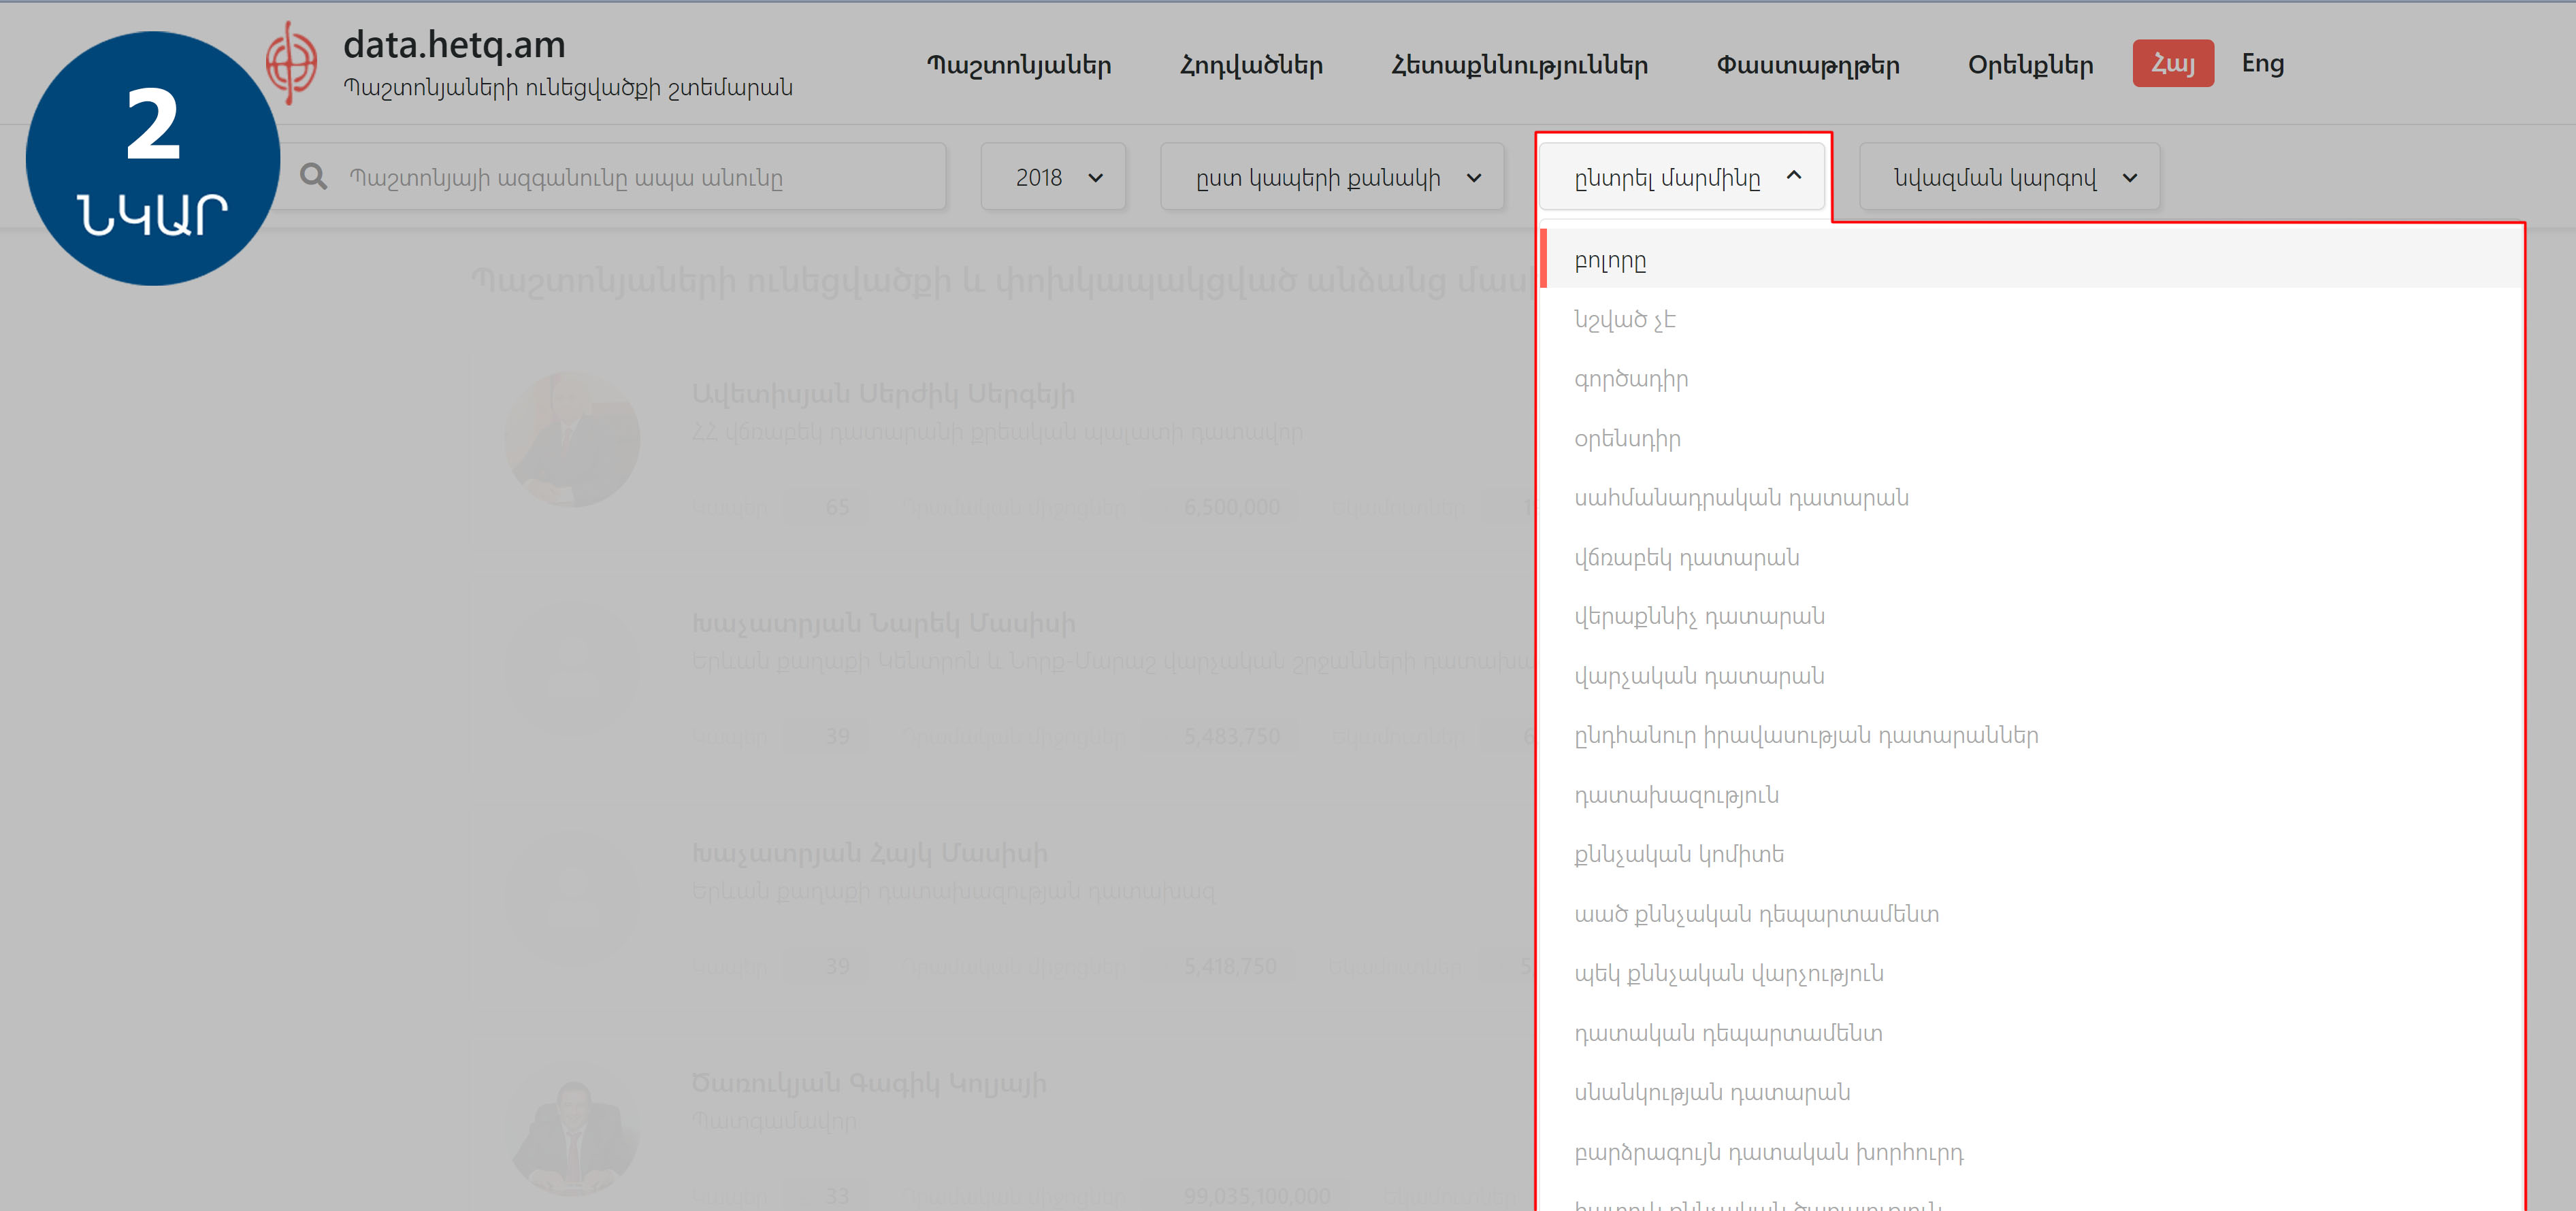The height and width of the screenshot is (1211, 2576).
Task: Click the 5,418,750 value
Action: click(x=1230, y=967)
